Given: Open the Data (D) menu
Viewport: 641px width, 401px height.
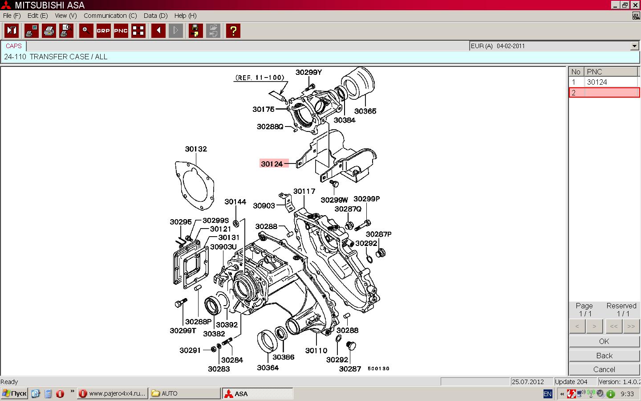Looking at the screenshot, I should click(x=155, y=16).
